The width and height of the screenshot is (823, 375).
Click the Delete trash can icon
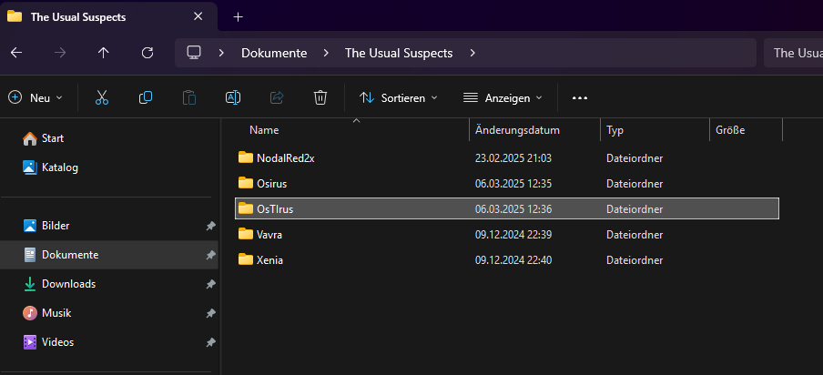pos(320,97)
